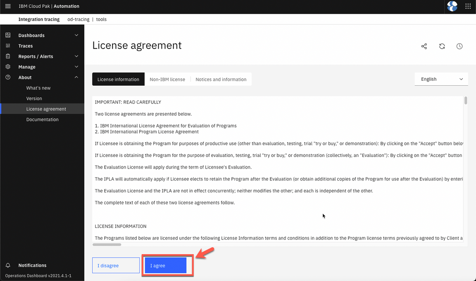
Task: Click the refresh icon
Action: pyautogui.click(x=442, y=47)
